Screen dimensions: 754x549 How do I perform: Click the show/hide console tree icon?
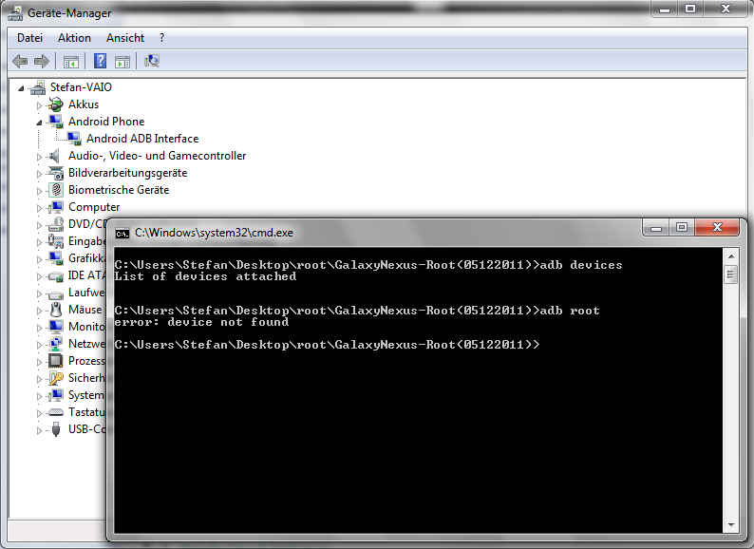(70, 62)
